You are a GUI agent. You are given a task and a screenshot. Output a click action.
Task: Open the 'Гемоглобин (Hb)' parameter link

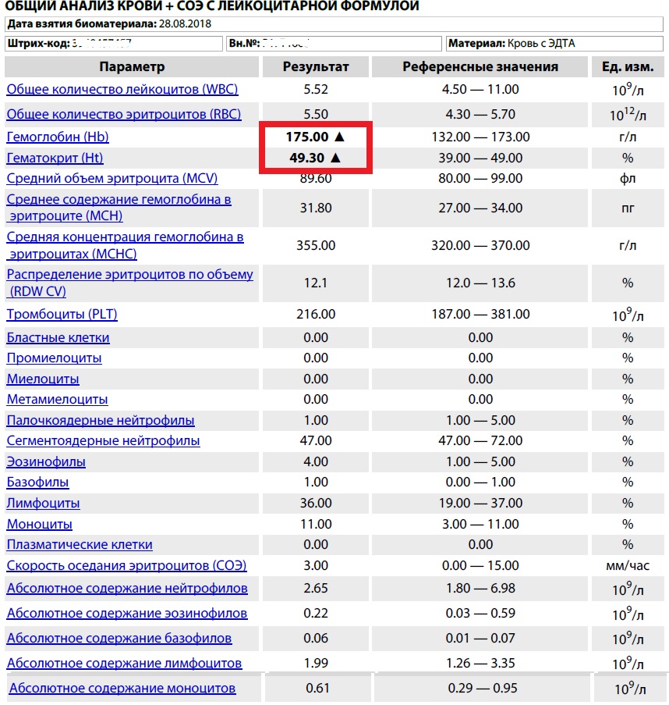click(58, 137)
